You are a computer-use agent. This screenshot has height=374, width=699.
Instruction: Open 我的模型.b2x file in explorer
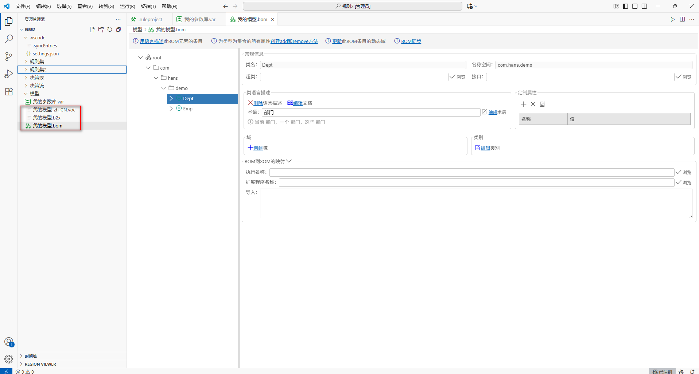47,118
